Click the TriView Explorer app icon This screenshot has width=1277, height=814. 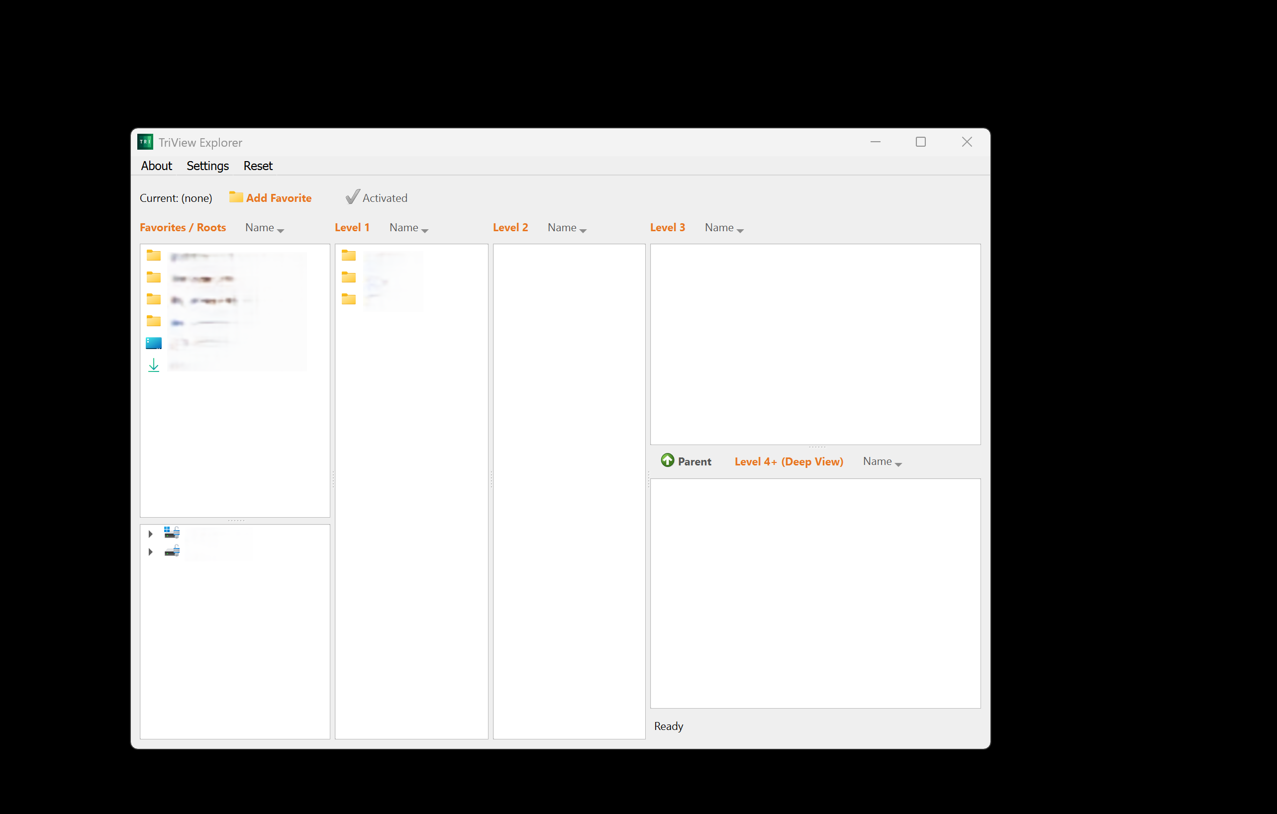click(x=145, y=142)
